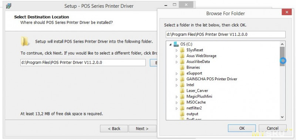Select the Laser_Carver folder name
296x140 pixels.
click(x=197, y=91)
